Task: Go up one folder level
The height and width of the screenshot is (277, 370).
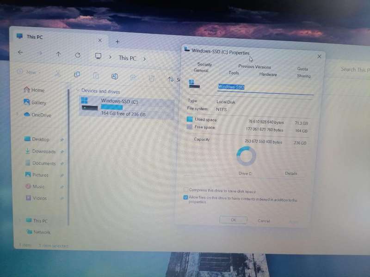Action: pos(59,54)
